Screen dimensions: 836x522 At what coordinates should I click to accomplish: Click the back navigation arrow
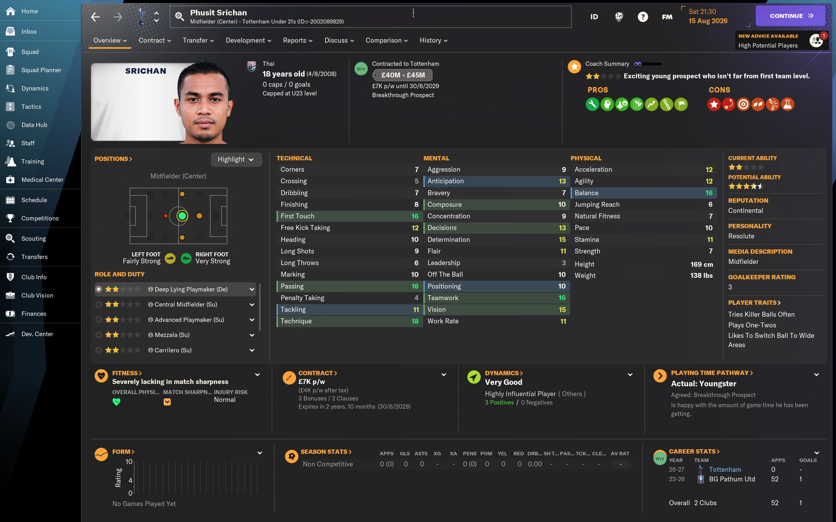(x=96, y=17)
